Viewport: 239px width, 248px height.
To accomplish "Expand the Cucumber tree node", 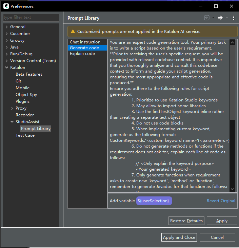I will coord(6,34).
